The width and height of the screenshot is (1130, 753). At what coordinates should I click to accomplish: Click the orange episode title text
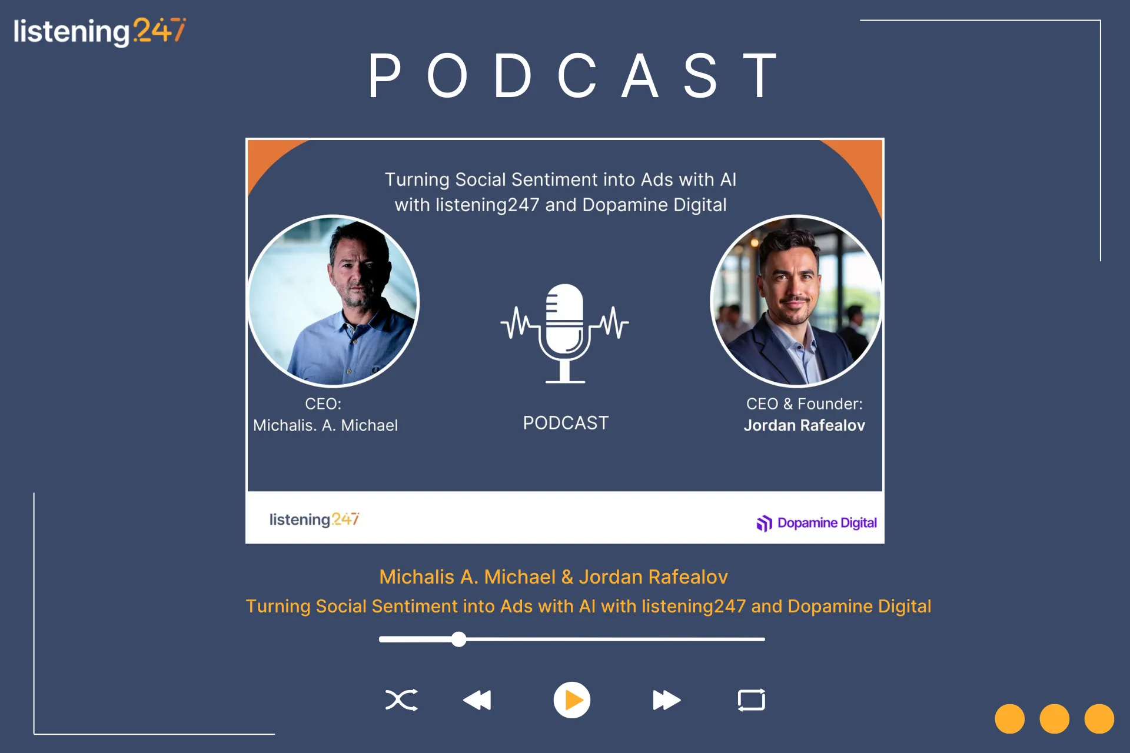pyautogui.click(x=588, y=607)
